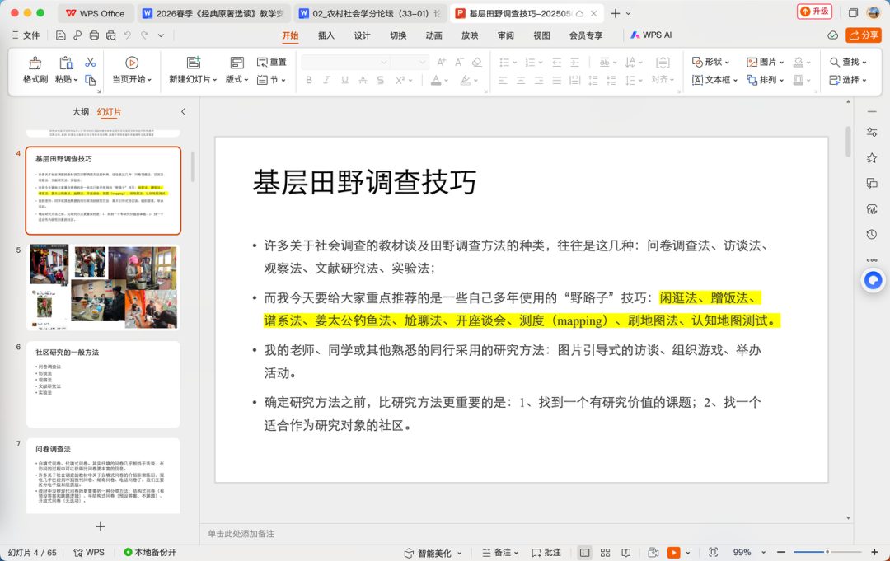
Task: Click the Decrease Font Size icon
Action: click(459, 62)
